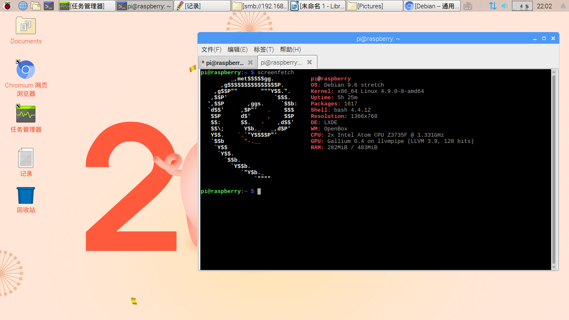
Task: Click the DE: LXDE line
Action: [324, 122]
